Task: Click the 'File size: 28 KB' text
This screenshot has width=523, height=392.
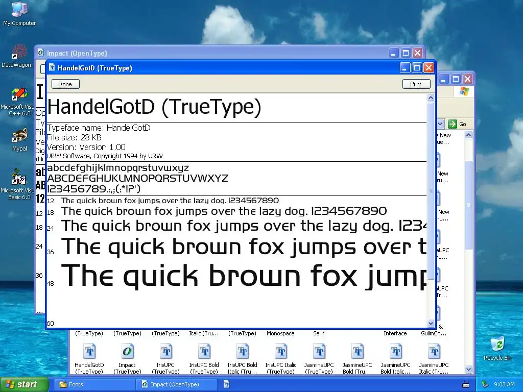Action: pos(74,137)
